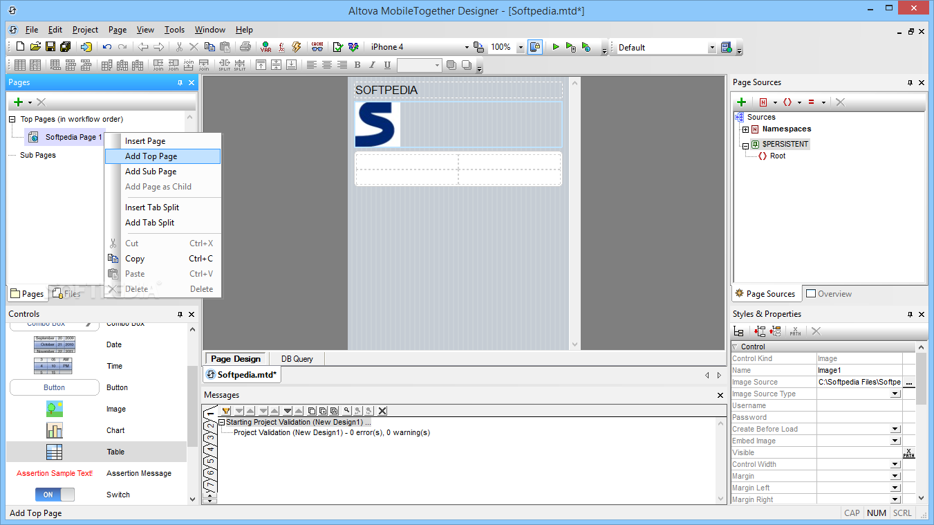Toggle Italic formatting button

(373, 65)
